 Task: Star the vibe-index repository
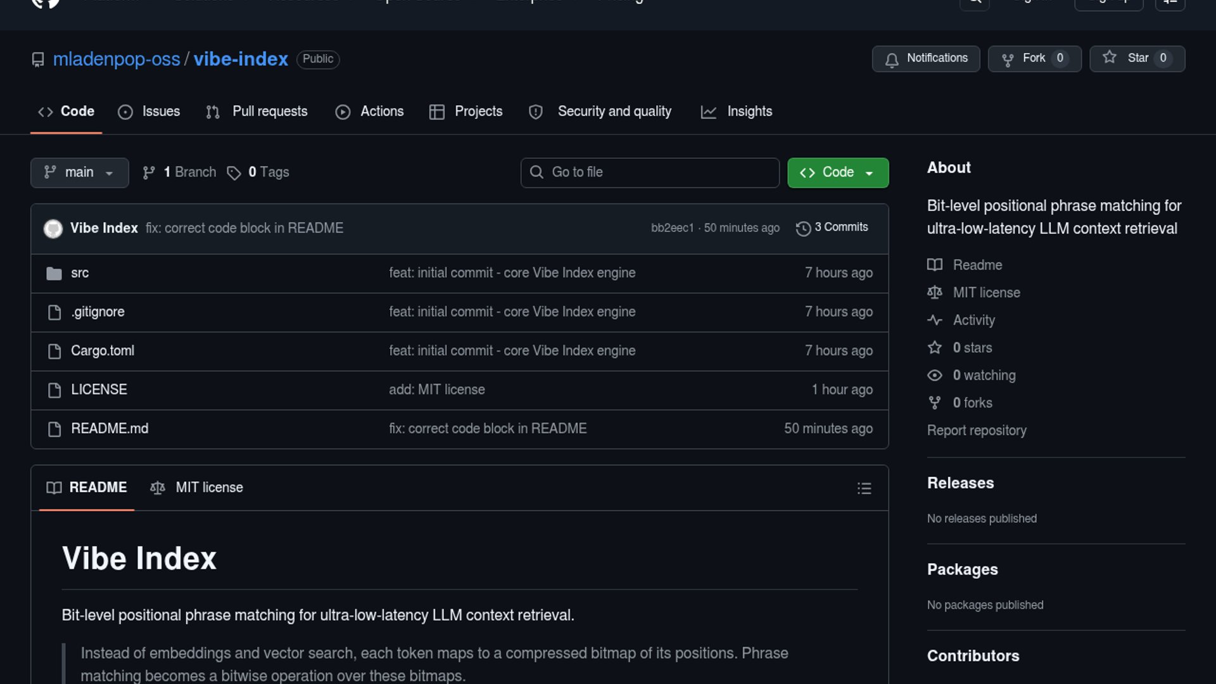[1136, 58]
